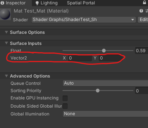Collapse the Surface Options section
The image size is (148, 128).
pyautogui.click(x=6, y=32)
